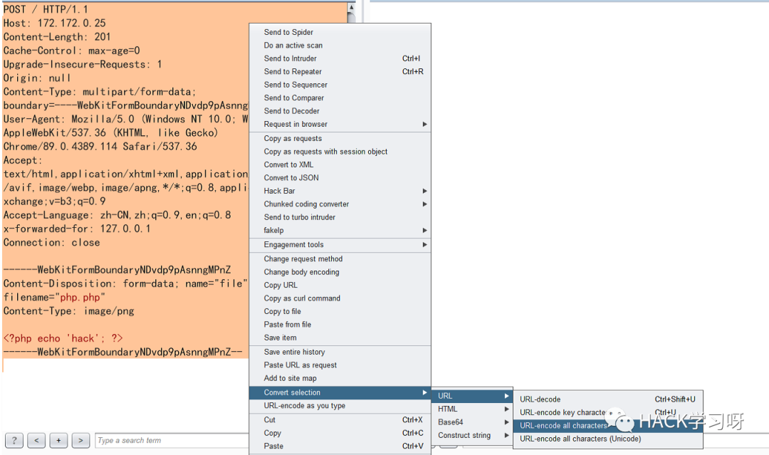
Task: Expand the Hack Bar submenu
Action: [x=340, y=192]
